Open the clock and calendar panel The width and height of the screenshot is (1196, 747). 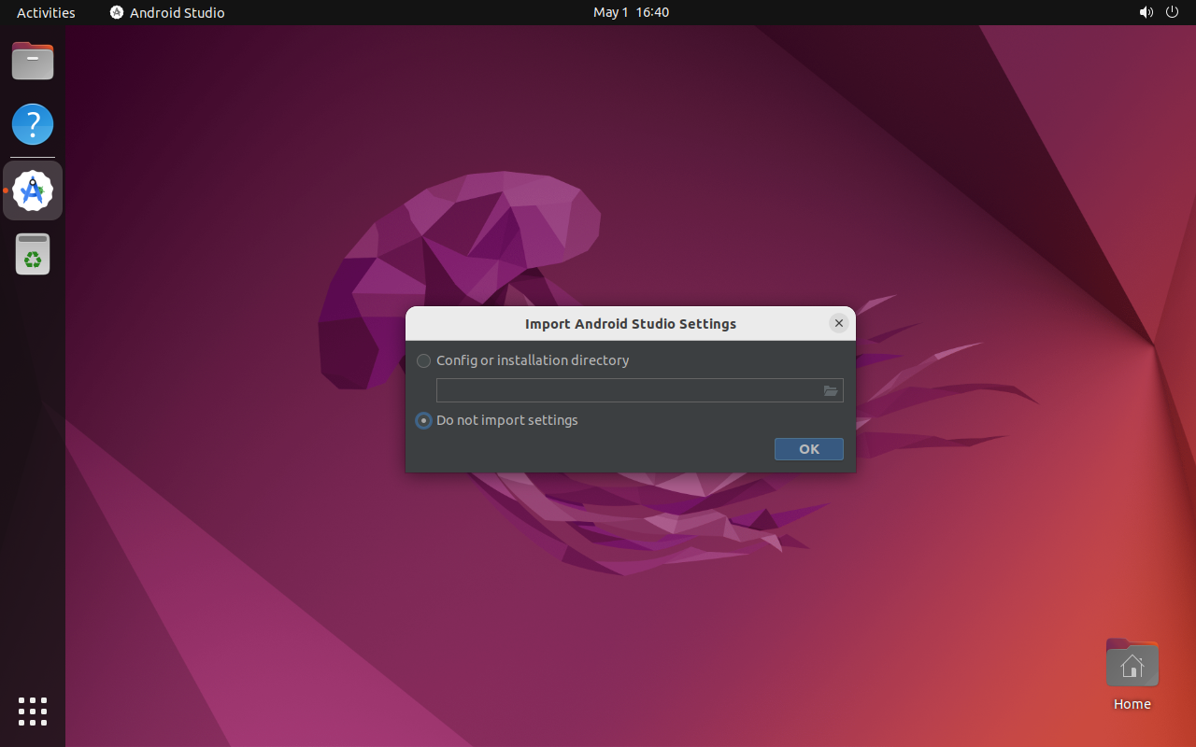pos(631,12)
